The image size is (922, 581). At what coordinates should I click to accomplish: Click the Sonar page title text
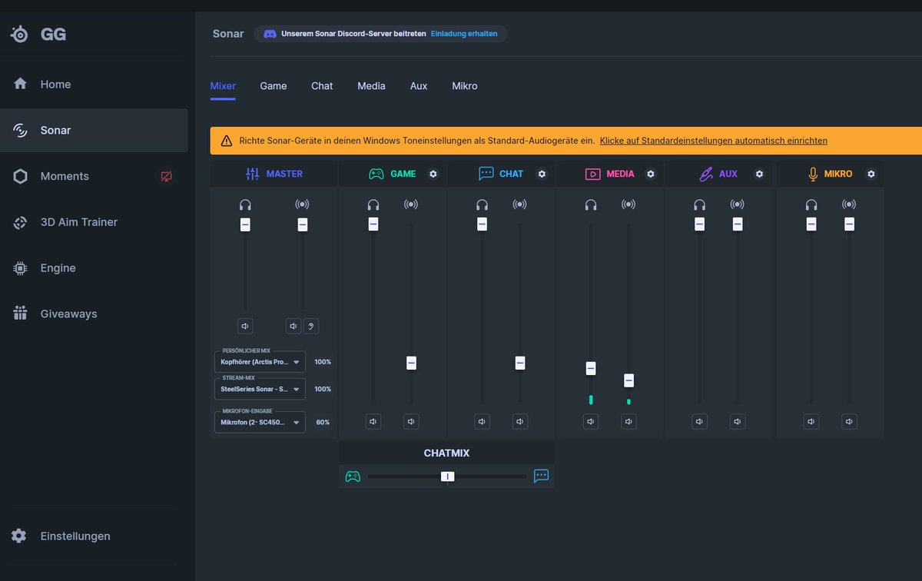click(228, 34)
